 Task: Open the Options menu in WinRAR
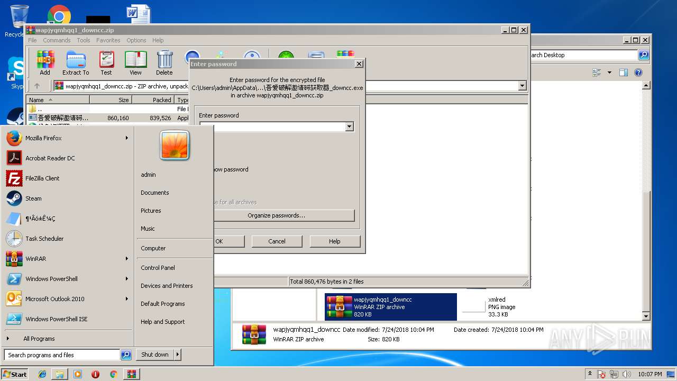point(136,40)
